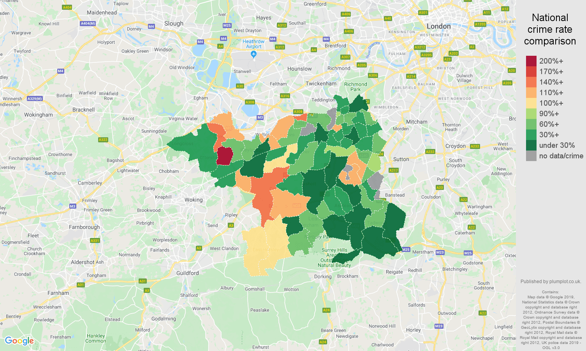Click the 30%+ medium green legend swatch
Screen dimensions: 586x351
pos(531,135)
